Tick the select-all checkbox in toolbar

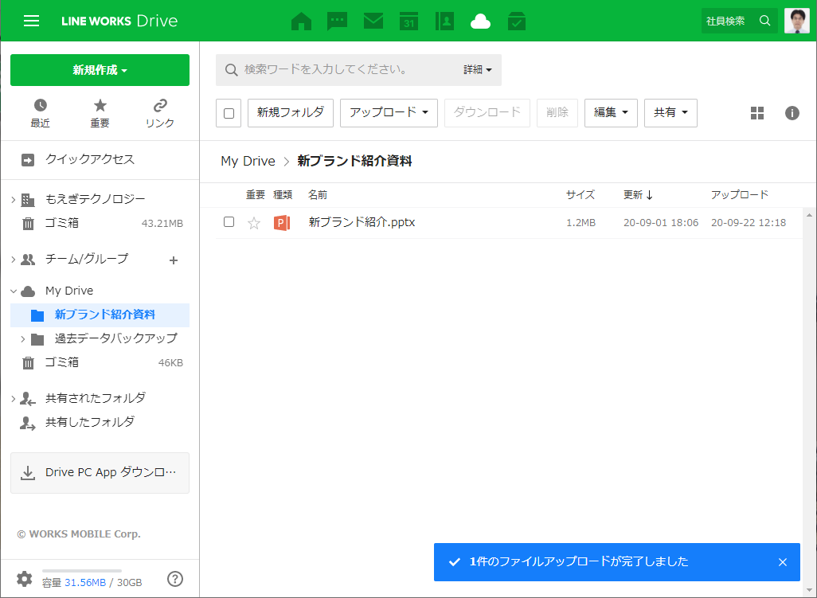point(229,113)
